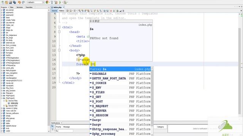Select the 'array $a' completion item
The width and height of the screenshot is (243, 136).
point(120,69)
